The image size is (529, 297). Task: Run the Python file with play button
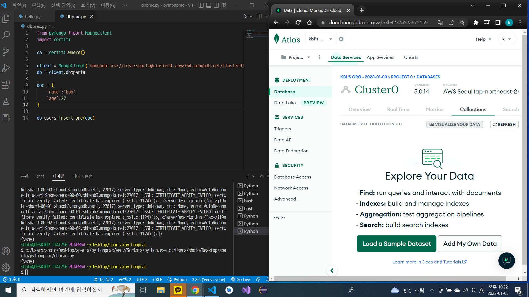pos(245,16)
